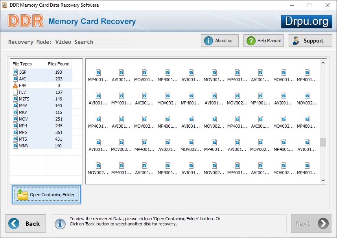
Task: Click the yellow folder icon with green arrow
Action: coord(22,194)
